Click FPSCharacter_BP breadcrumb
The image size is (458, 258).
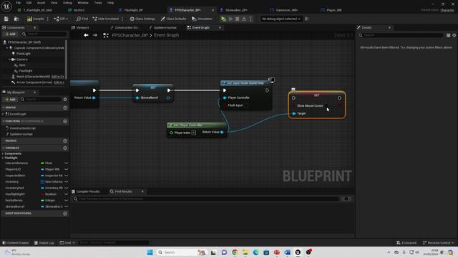pos(130,35)
